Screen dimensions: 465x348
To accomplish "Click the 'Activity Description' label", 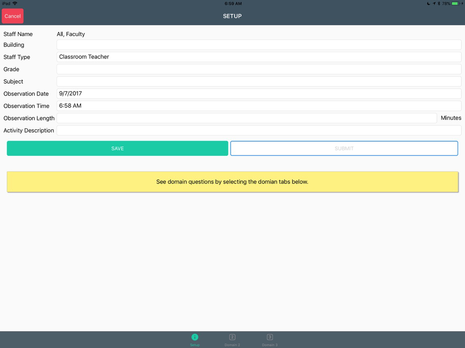I will pos(29,130).
